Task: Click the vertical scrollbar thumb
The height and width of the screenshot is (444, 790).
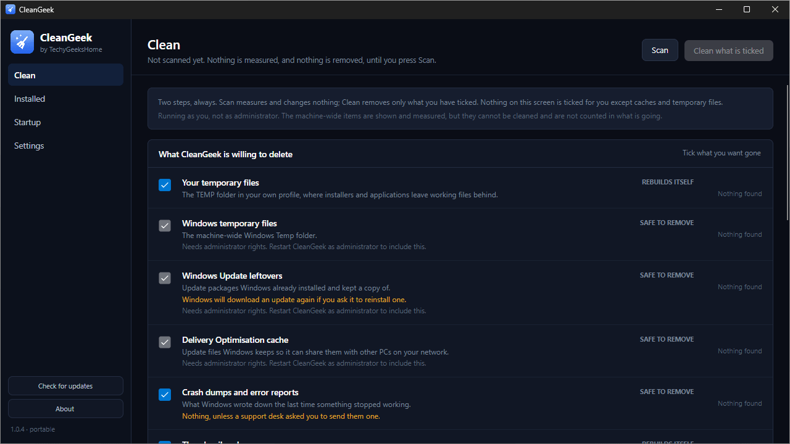Action: [788, 152]
